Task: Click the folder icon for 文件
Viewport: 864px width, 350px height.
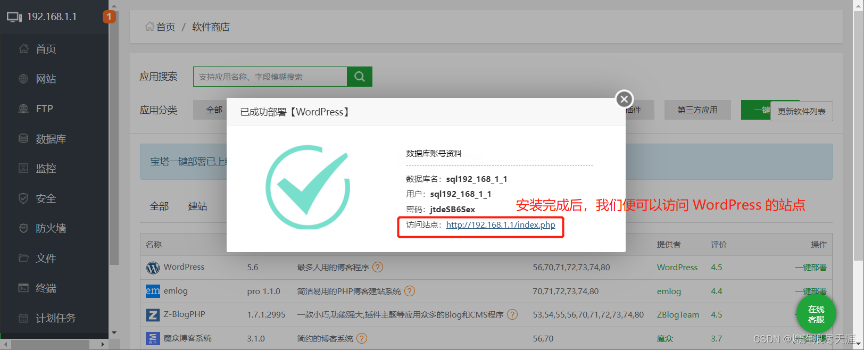Action: pyautogui.click(x=23, y=258)
